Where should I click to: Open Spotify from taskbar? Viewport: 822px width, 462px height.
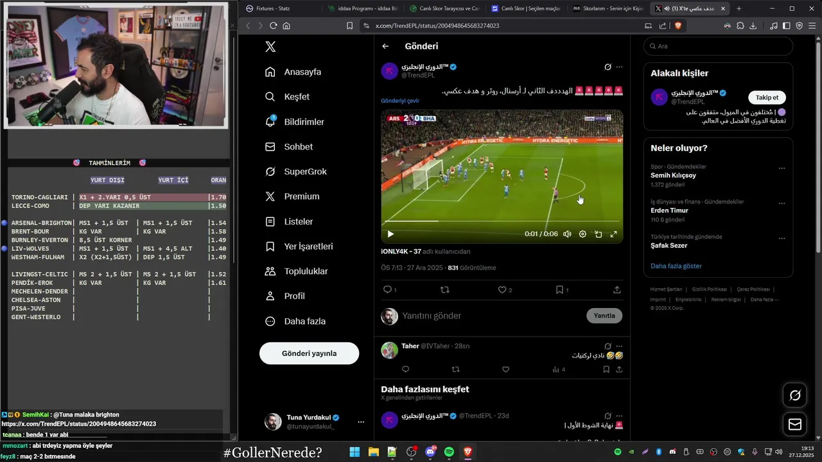pyautogui.click(x=449, y=452)
